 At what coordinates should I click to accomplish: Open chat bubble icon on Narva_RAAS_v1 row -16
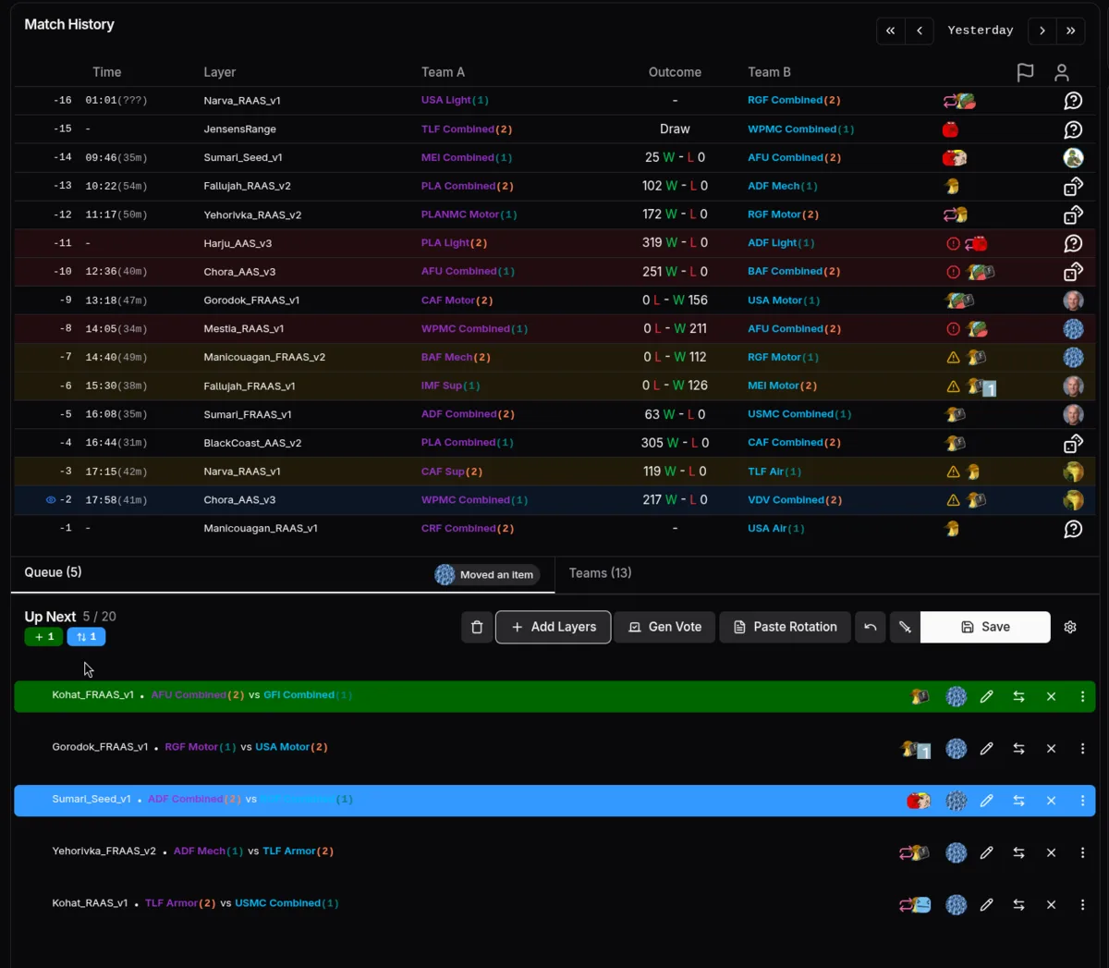tap(1073, 101)
